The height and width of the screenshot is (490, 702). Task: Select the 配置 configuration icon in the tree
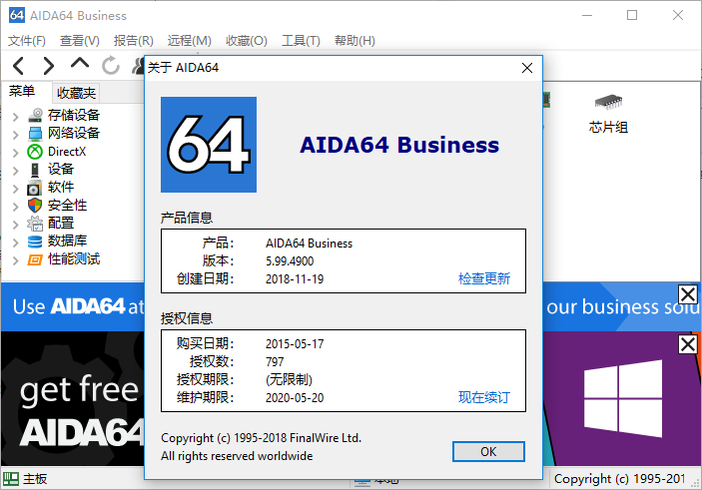pos(35,224)
